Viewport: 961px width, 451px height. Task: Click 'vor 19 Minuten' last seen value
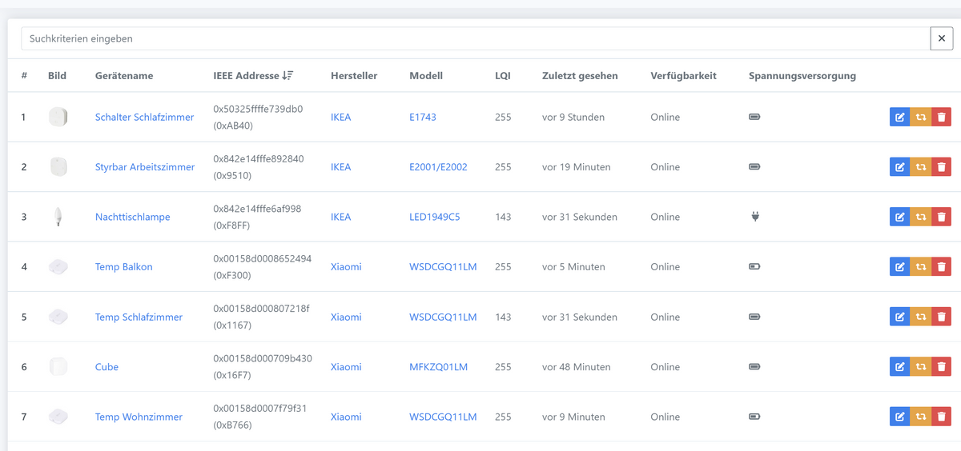(577, 167)
